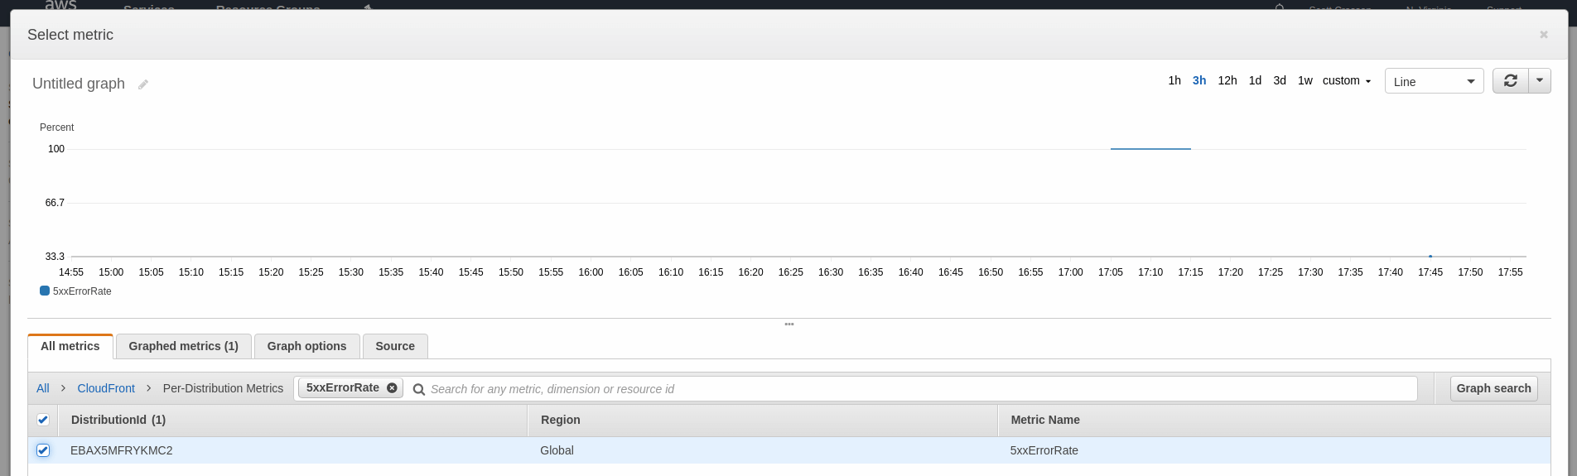Open the Line chart type dropdown
1577x476 pixels.
(1433, 81)
